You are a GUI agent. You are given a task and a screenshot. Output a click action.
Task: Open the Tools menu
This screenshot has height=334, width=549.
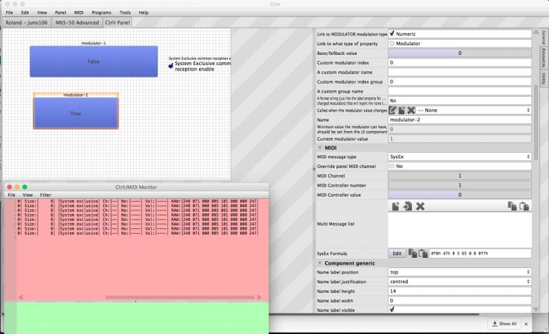(x=125, y=12)
